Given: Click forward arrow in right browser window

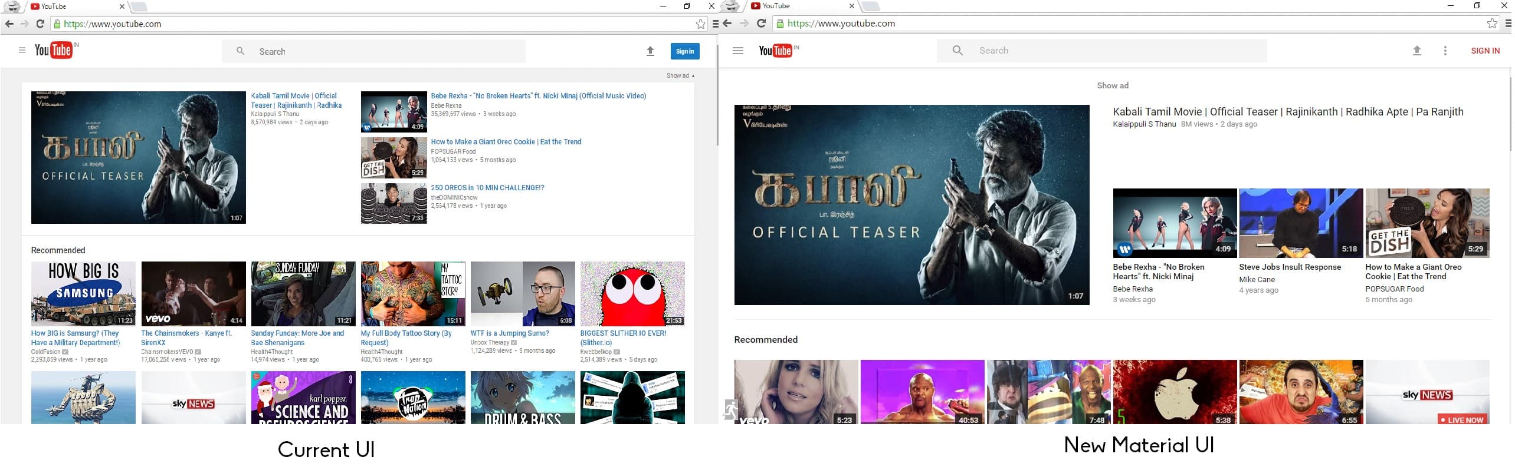Looking at the screenshot, I should click(744, 24).
